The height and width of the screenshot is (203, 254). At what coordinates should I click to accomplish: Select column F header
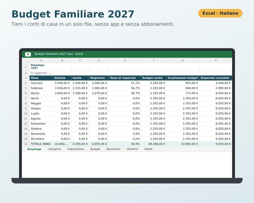click(x=154, y=60)
